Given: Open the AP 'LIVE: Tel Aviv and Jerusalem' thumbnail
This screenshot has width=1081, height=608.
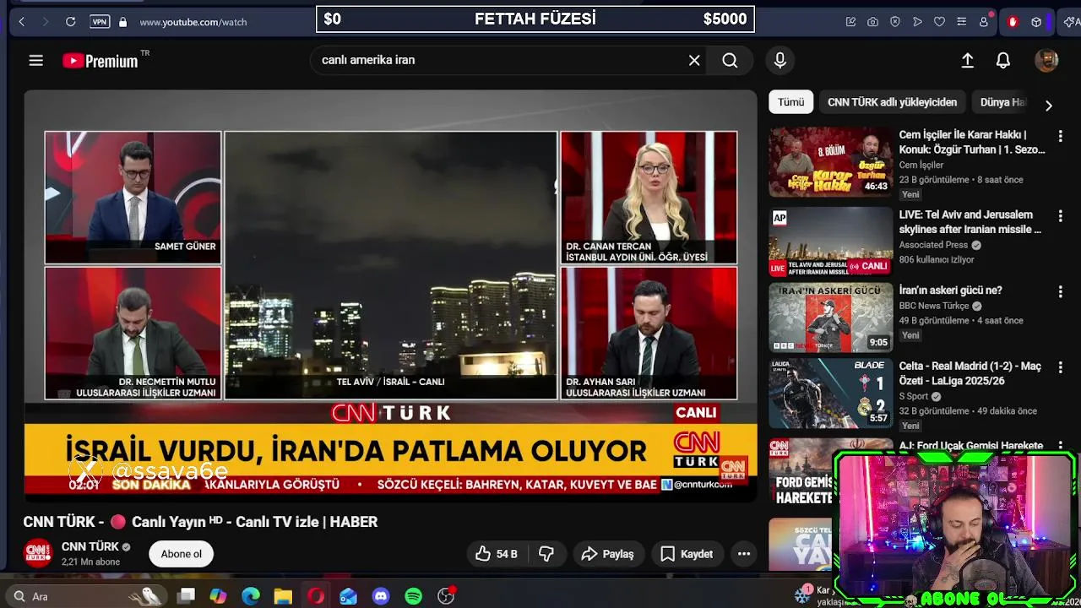Looking at the screenshot, I should pos(830,242).
